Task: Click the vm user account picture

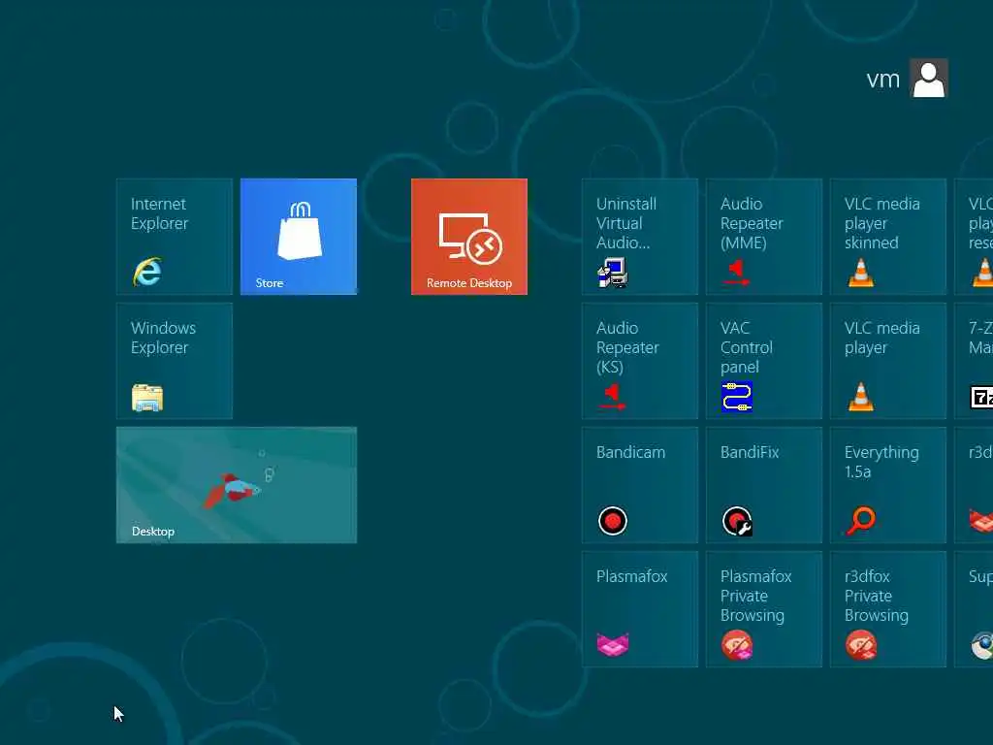Action: (x=928, y=78)
